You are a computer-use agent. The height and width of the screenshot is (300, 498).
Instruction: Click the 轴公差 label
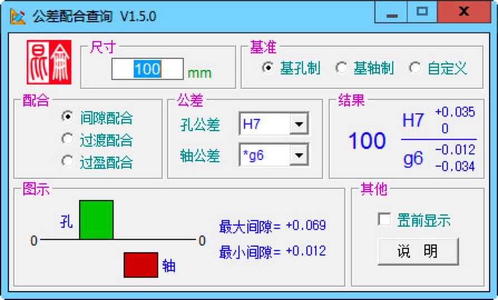200,156
